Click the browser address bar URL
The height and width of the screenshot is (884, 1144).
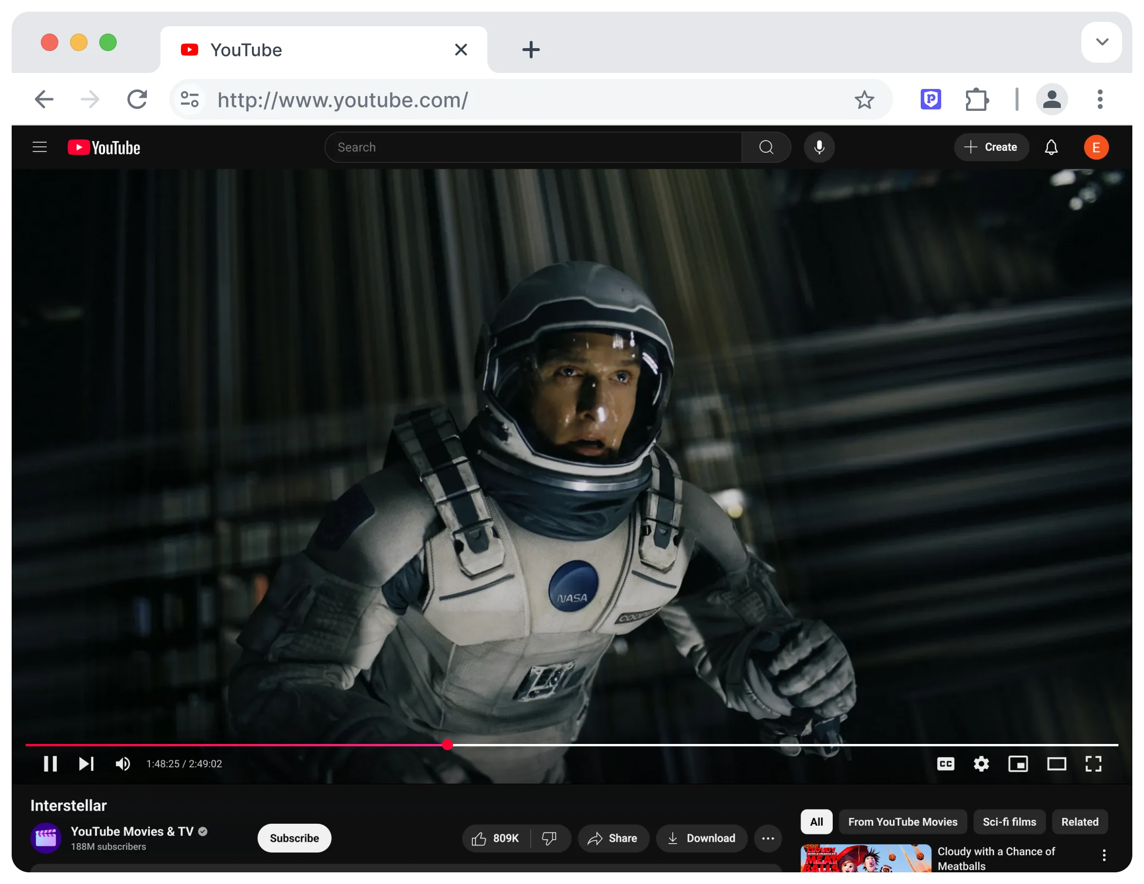[342, 100]
